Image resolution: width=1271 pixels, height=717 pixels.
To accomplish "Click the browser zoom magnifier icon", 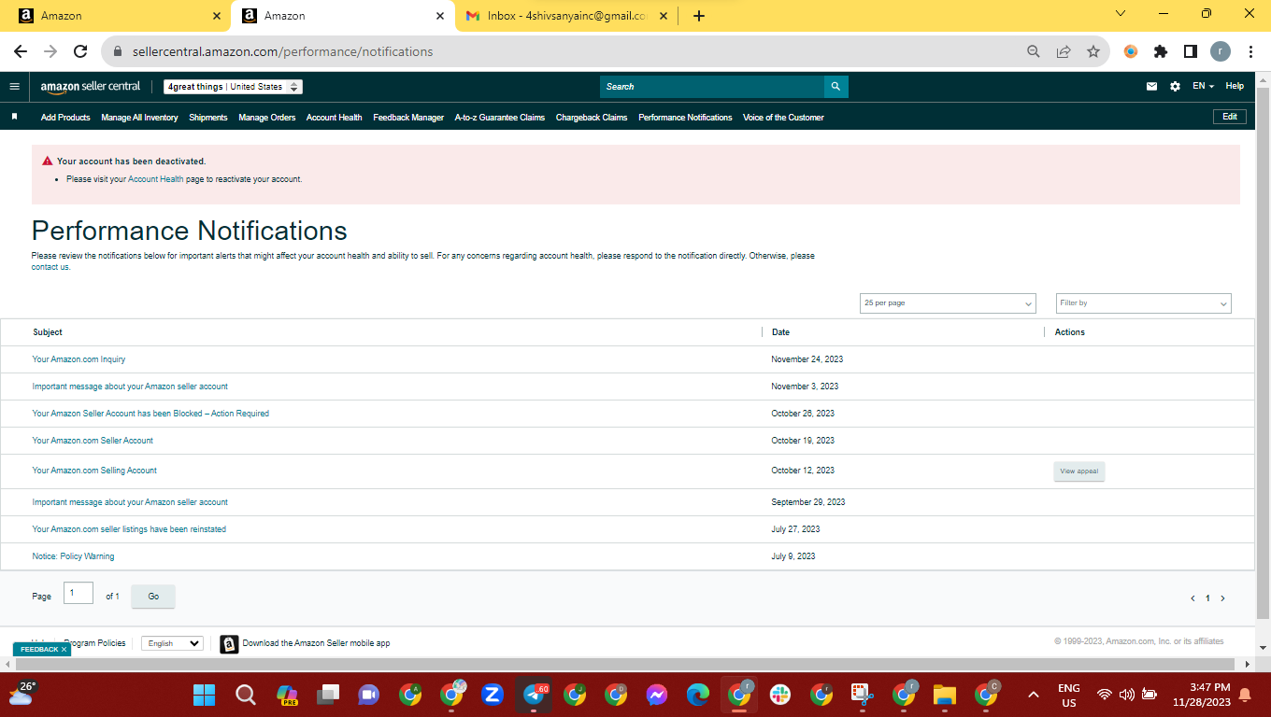I will point(1034,52).
